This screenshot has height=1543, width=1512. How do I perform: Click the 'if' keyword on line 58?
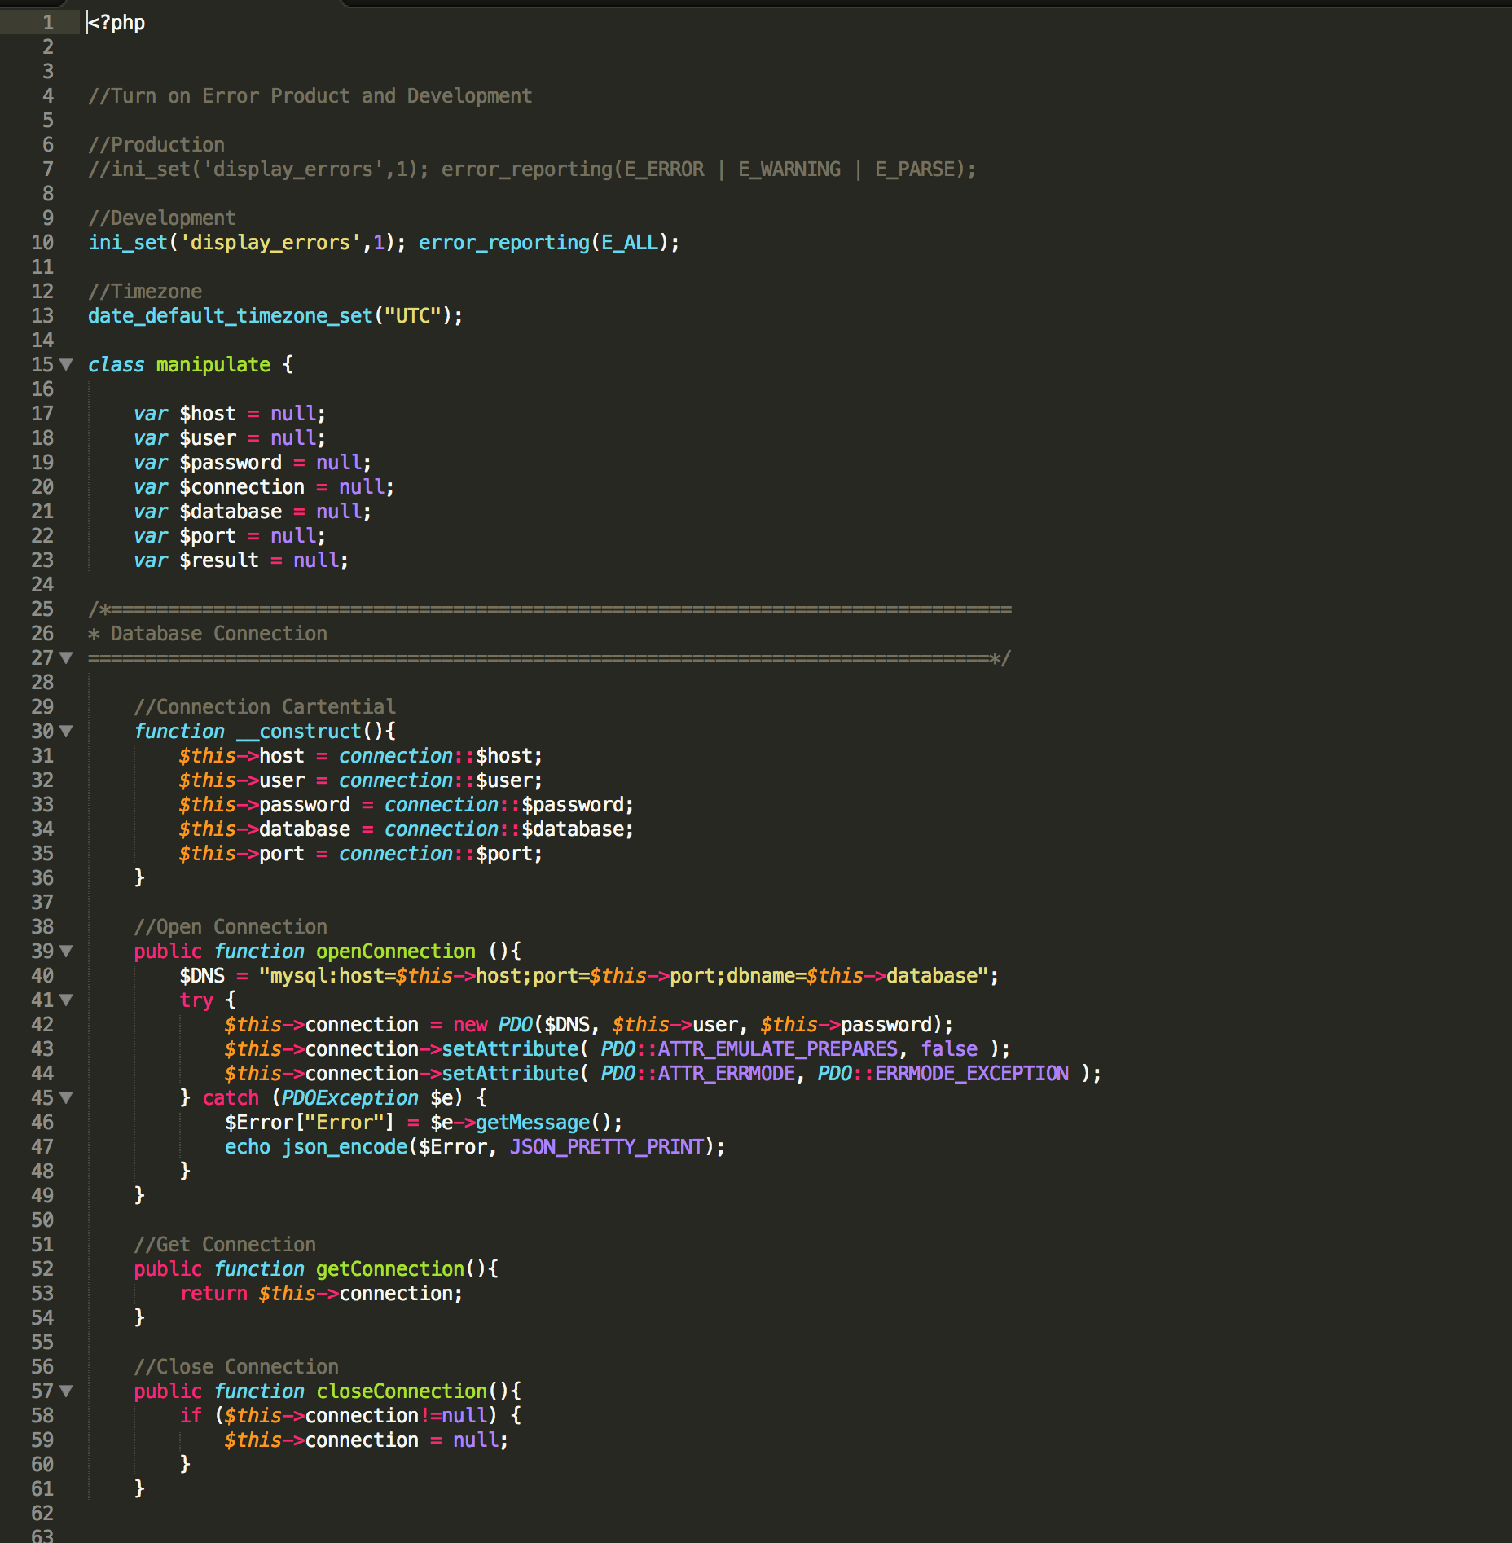click(191, 1416)
